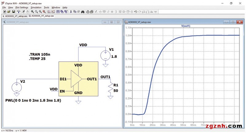Screen dimensions: 246x133
Task: Select the Place Ground tool
Action: pos(100,12)
